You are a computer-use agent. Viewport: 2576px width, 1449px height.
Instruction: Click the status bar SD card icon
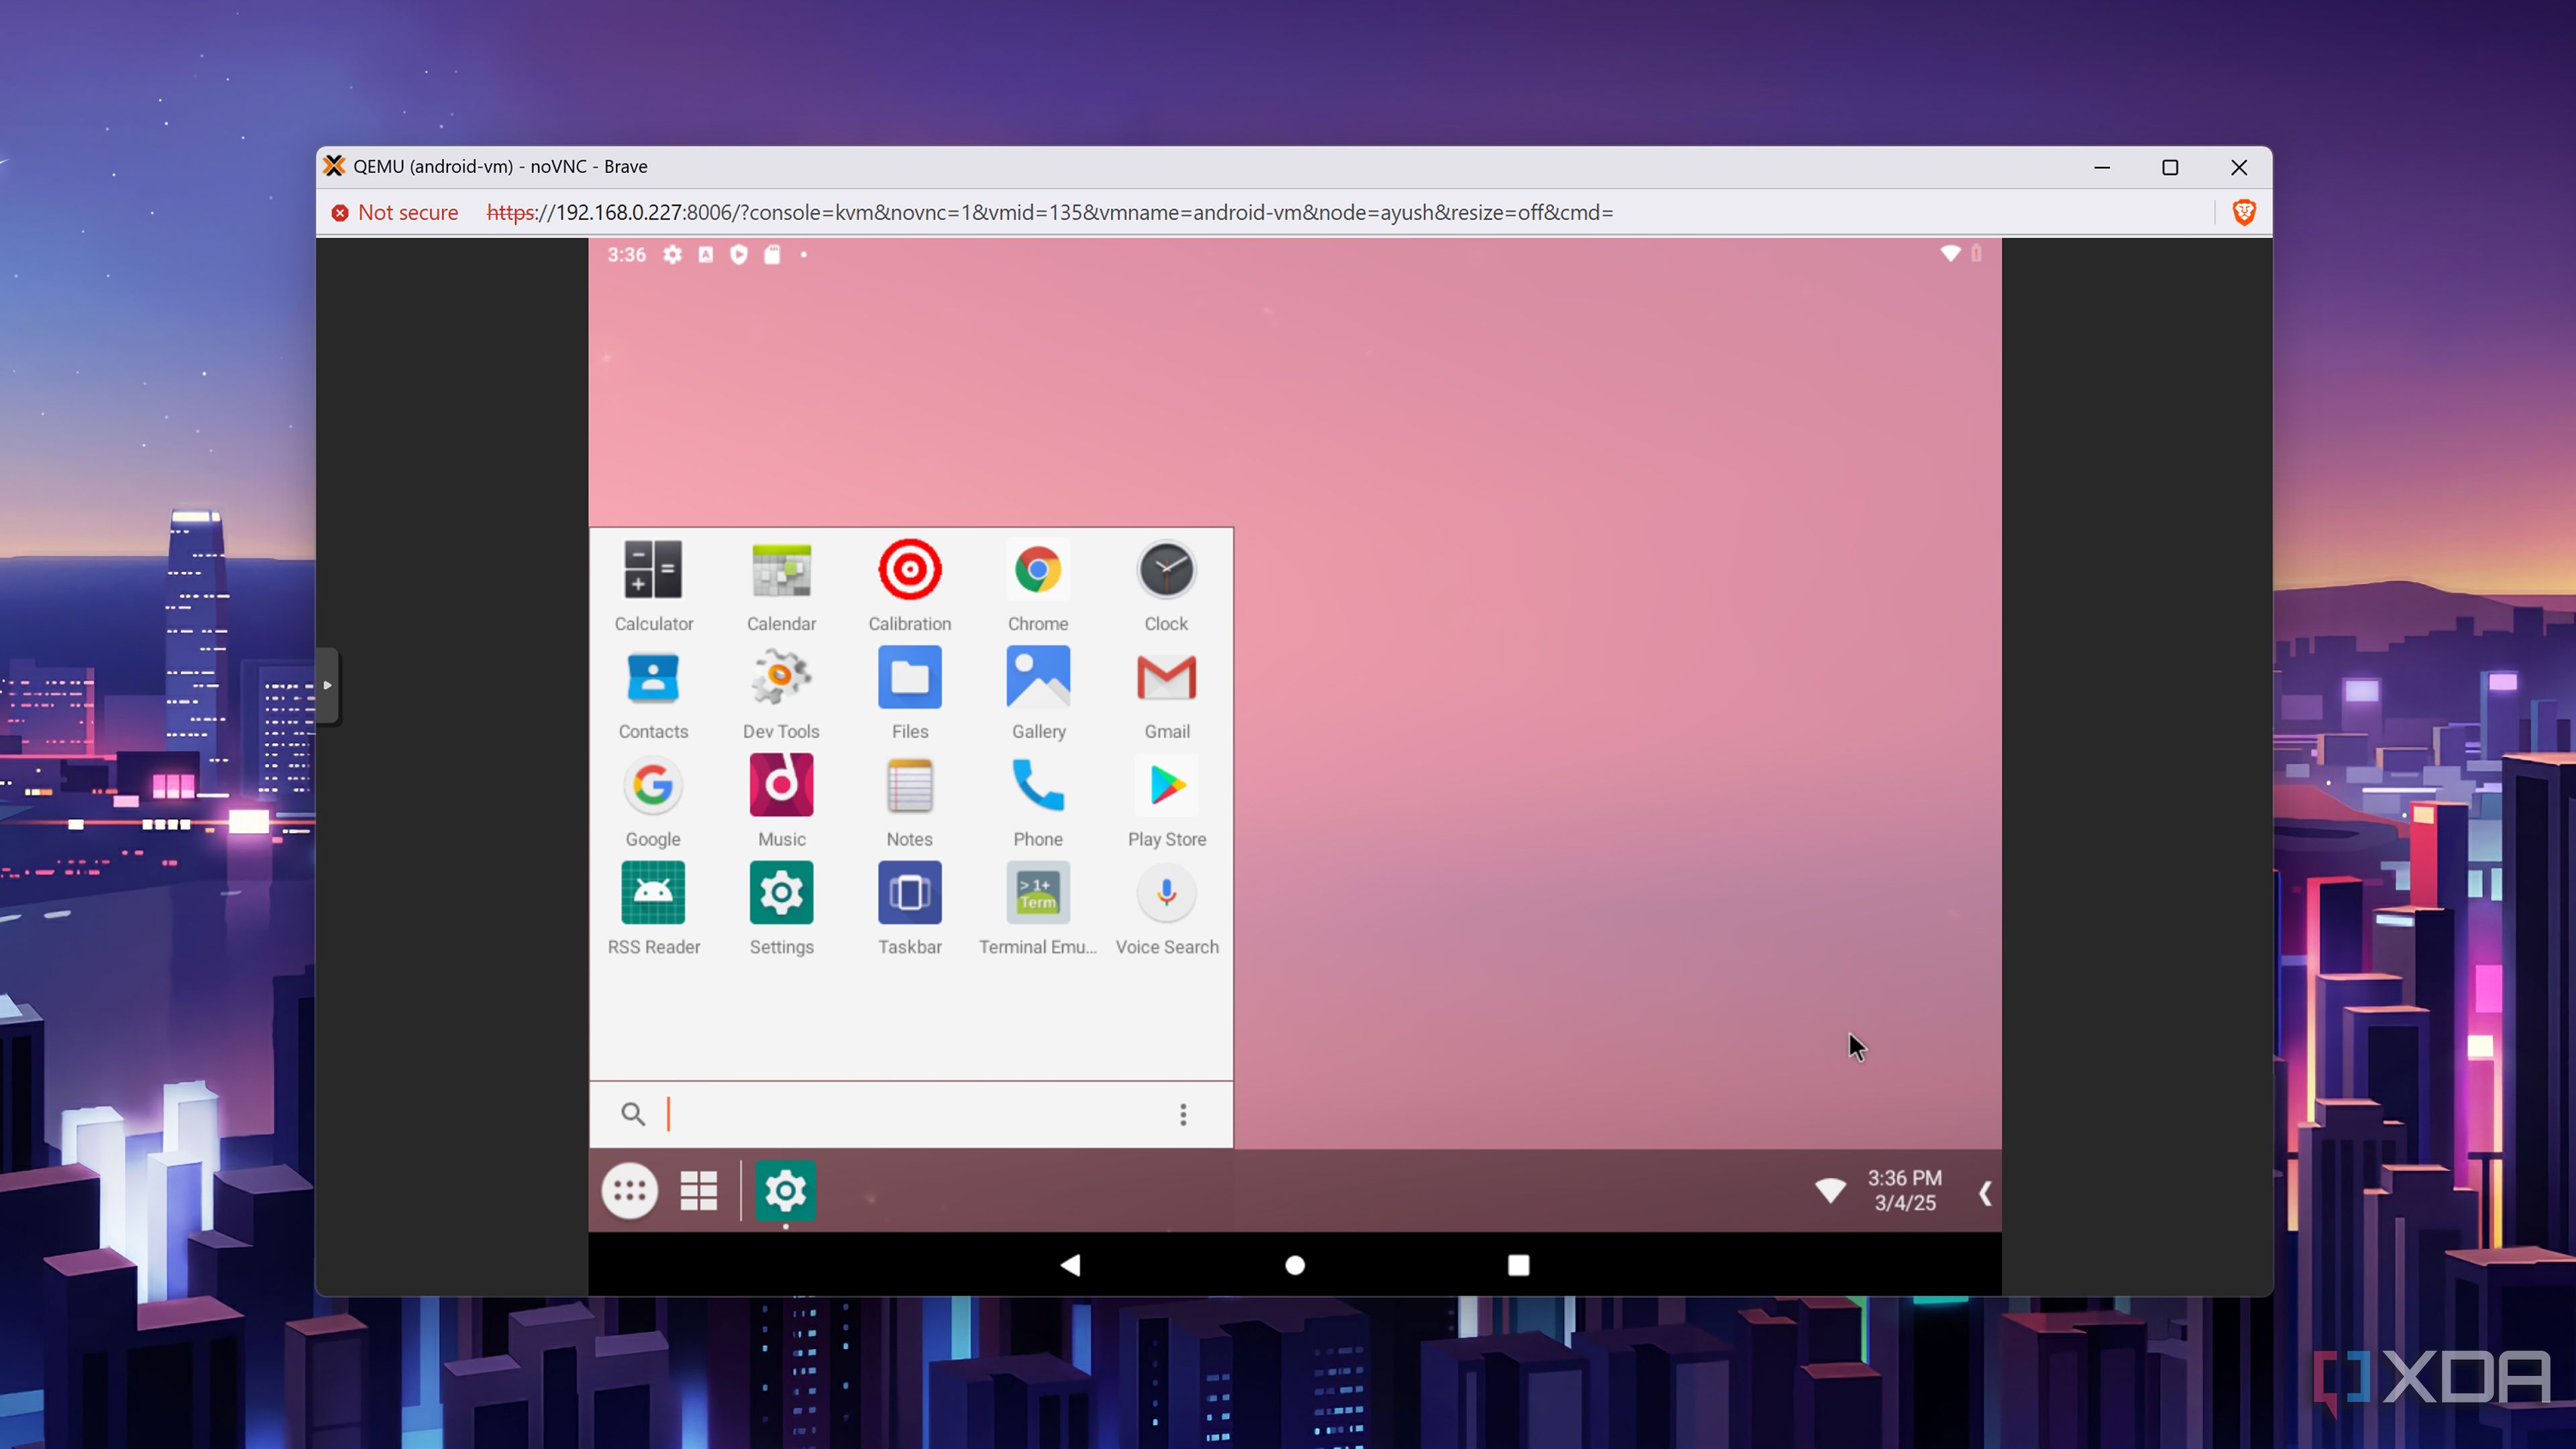[771, 255]
